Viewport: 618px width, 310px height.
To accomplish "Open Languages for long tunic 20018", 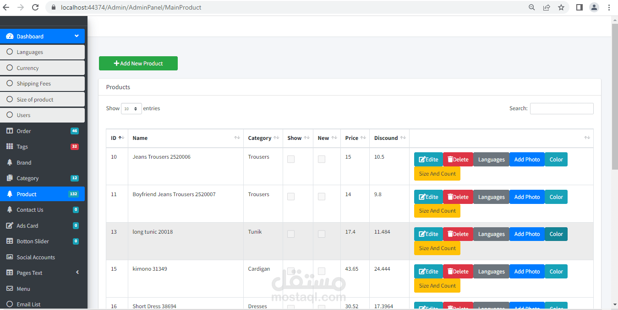I will coord(491,234).
